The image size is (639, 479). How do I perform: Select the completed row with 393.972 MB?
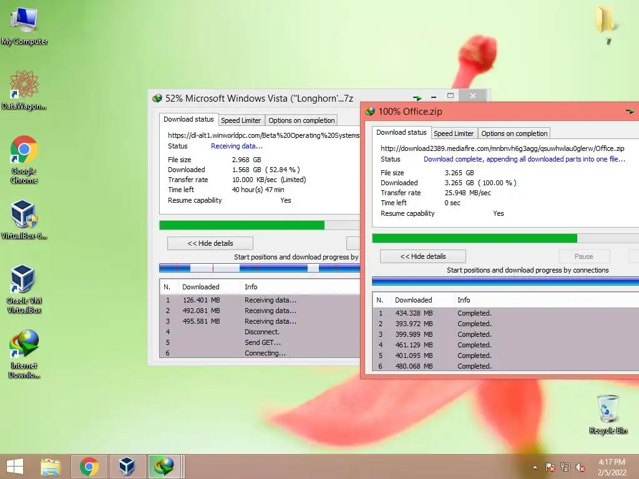[506, 324]
